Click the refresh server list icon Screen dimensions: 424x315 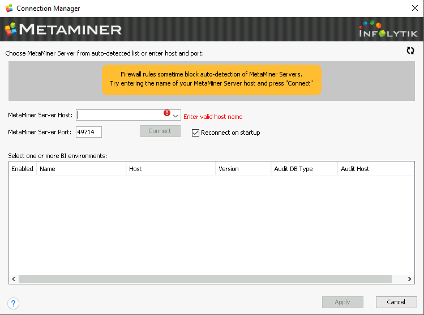coord(410,50)
